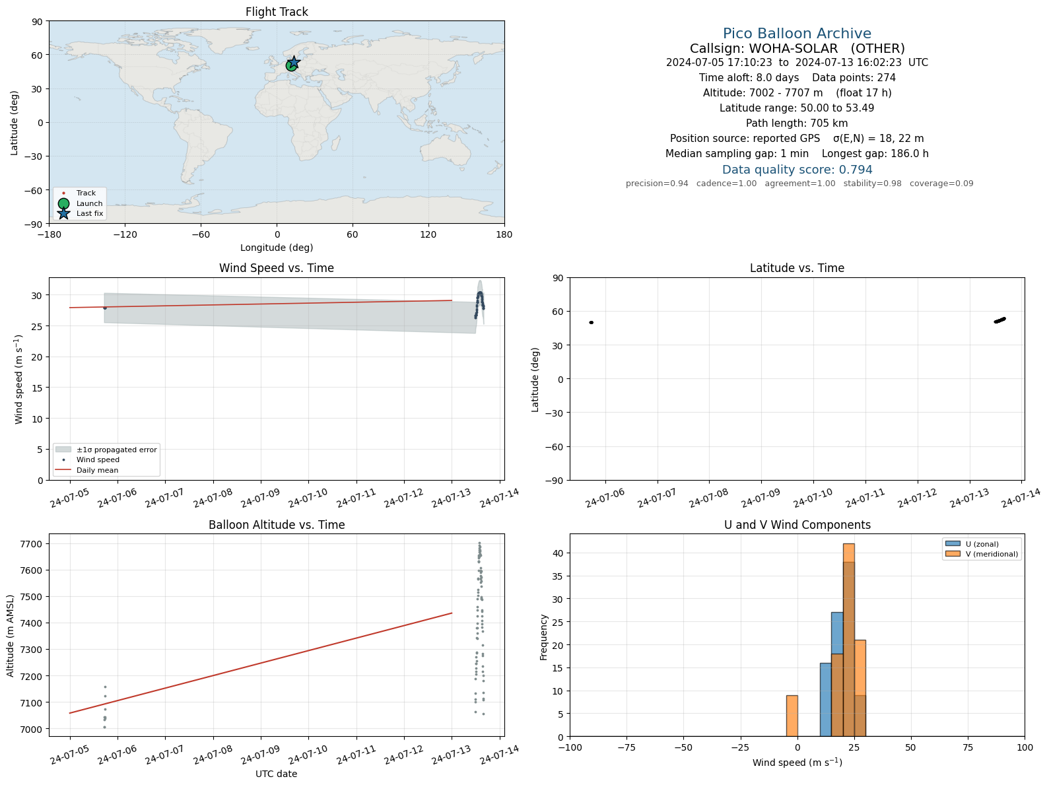Image resolution: width=1049 pixels, height=785 pixels.
Task: Click the isolated orange histogram bar near zero
Action: [792, 716]
